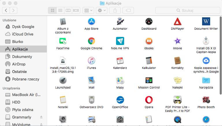222x126 pixels.
Task: Eject the Grammarly volume
Action: [41, 117]
